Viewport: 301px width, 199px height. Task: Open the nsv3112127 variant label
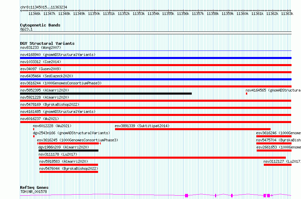[x=282, y=161]
